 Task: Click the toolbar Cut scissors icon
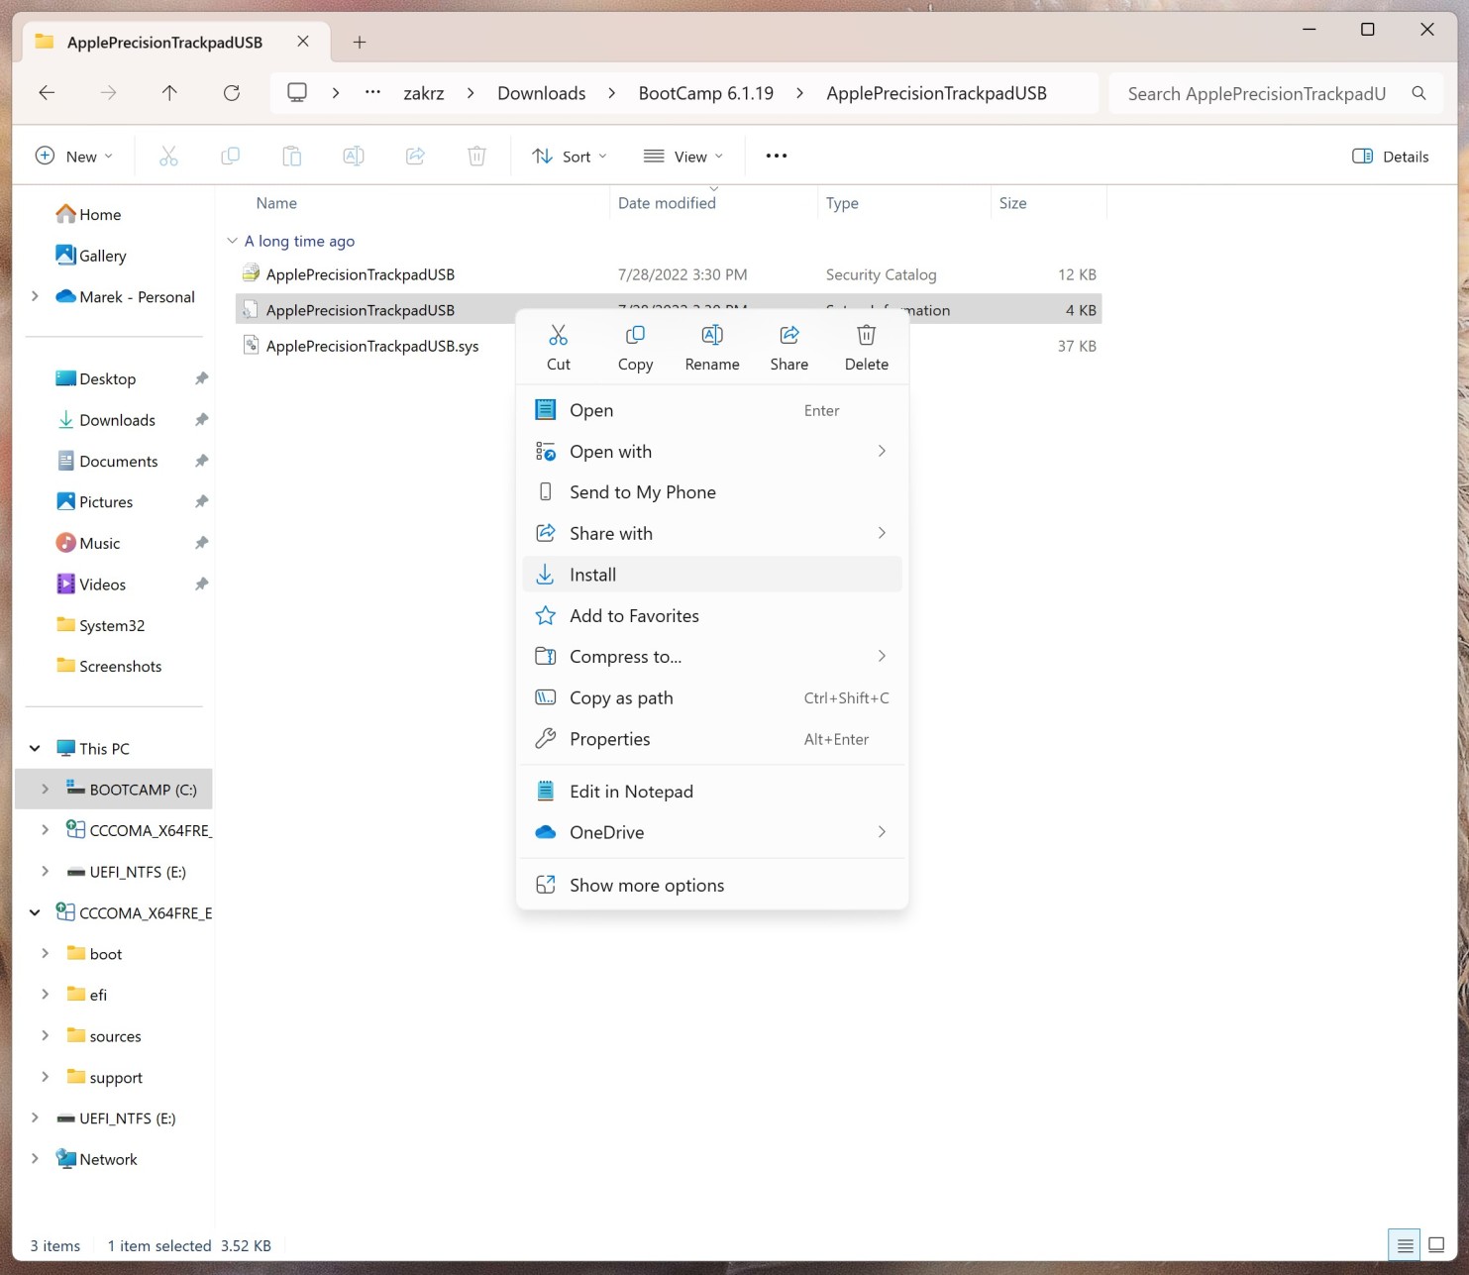pos(168,157)
